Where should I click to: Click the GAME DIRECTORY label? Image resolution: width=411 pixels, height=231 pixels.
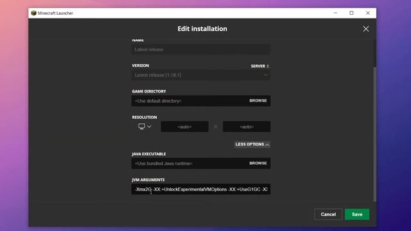(149, 91)
